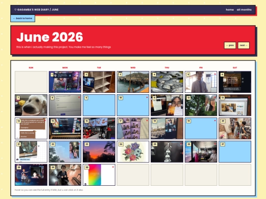Click the SUN weekday header
266x199 pixels.
tap(31, 68)
